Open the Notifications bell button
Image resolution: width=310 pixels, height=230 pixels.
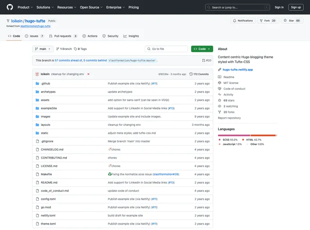pos(243,21)
